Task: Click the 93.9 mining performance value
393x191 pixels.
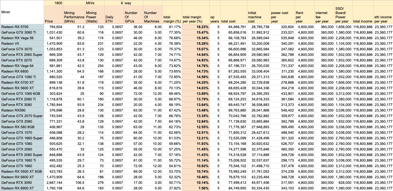Action: click(x=74, y=105)
